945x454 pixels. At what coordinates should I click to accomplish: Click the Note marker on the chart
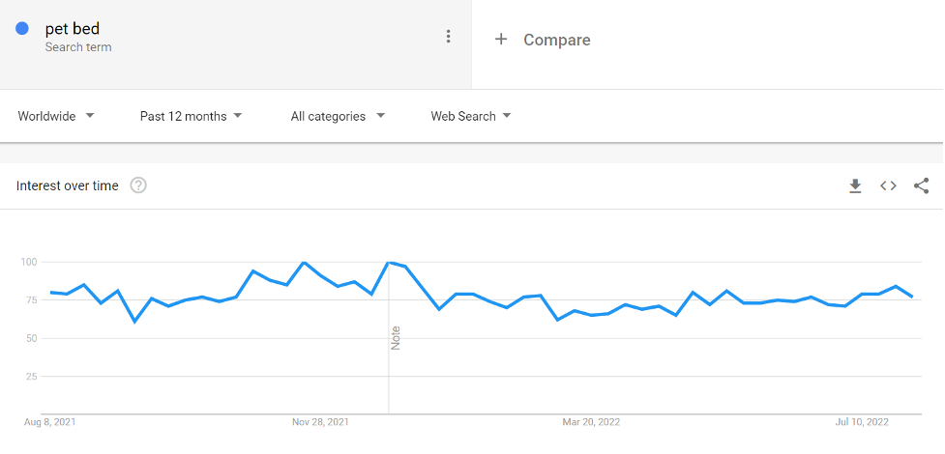click(395, 337)
